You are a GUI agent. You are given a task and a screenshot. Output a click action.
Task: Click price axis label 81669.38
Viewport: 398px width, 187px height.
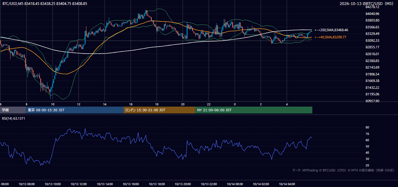(x=372, y=81)
